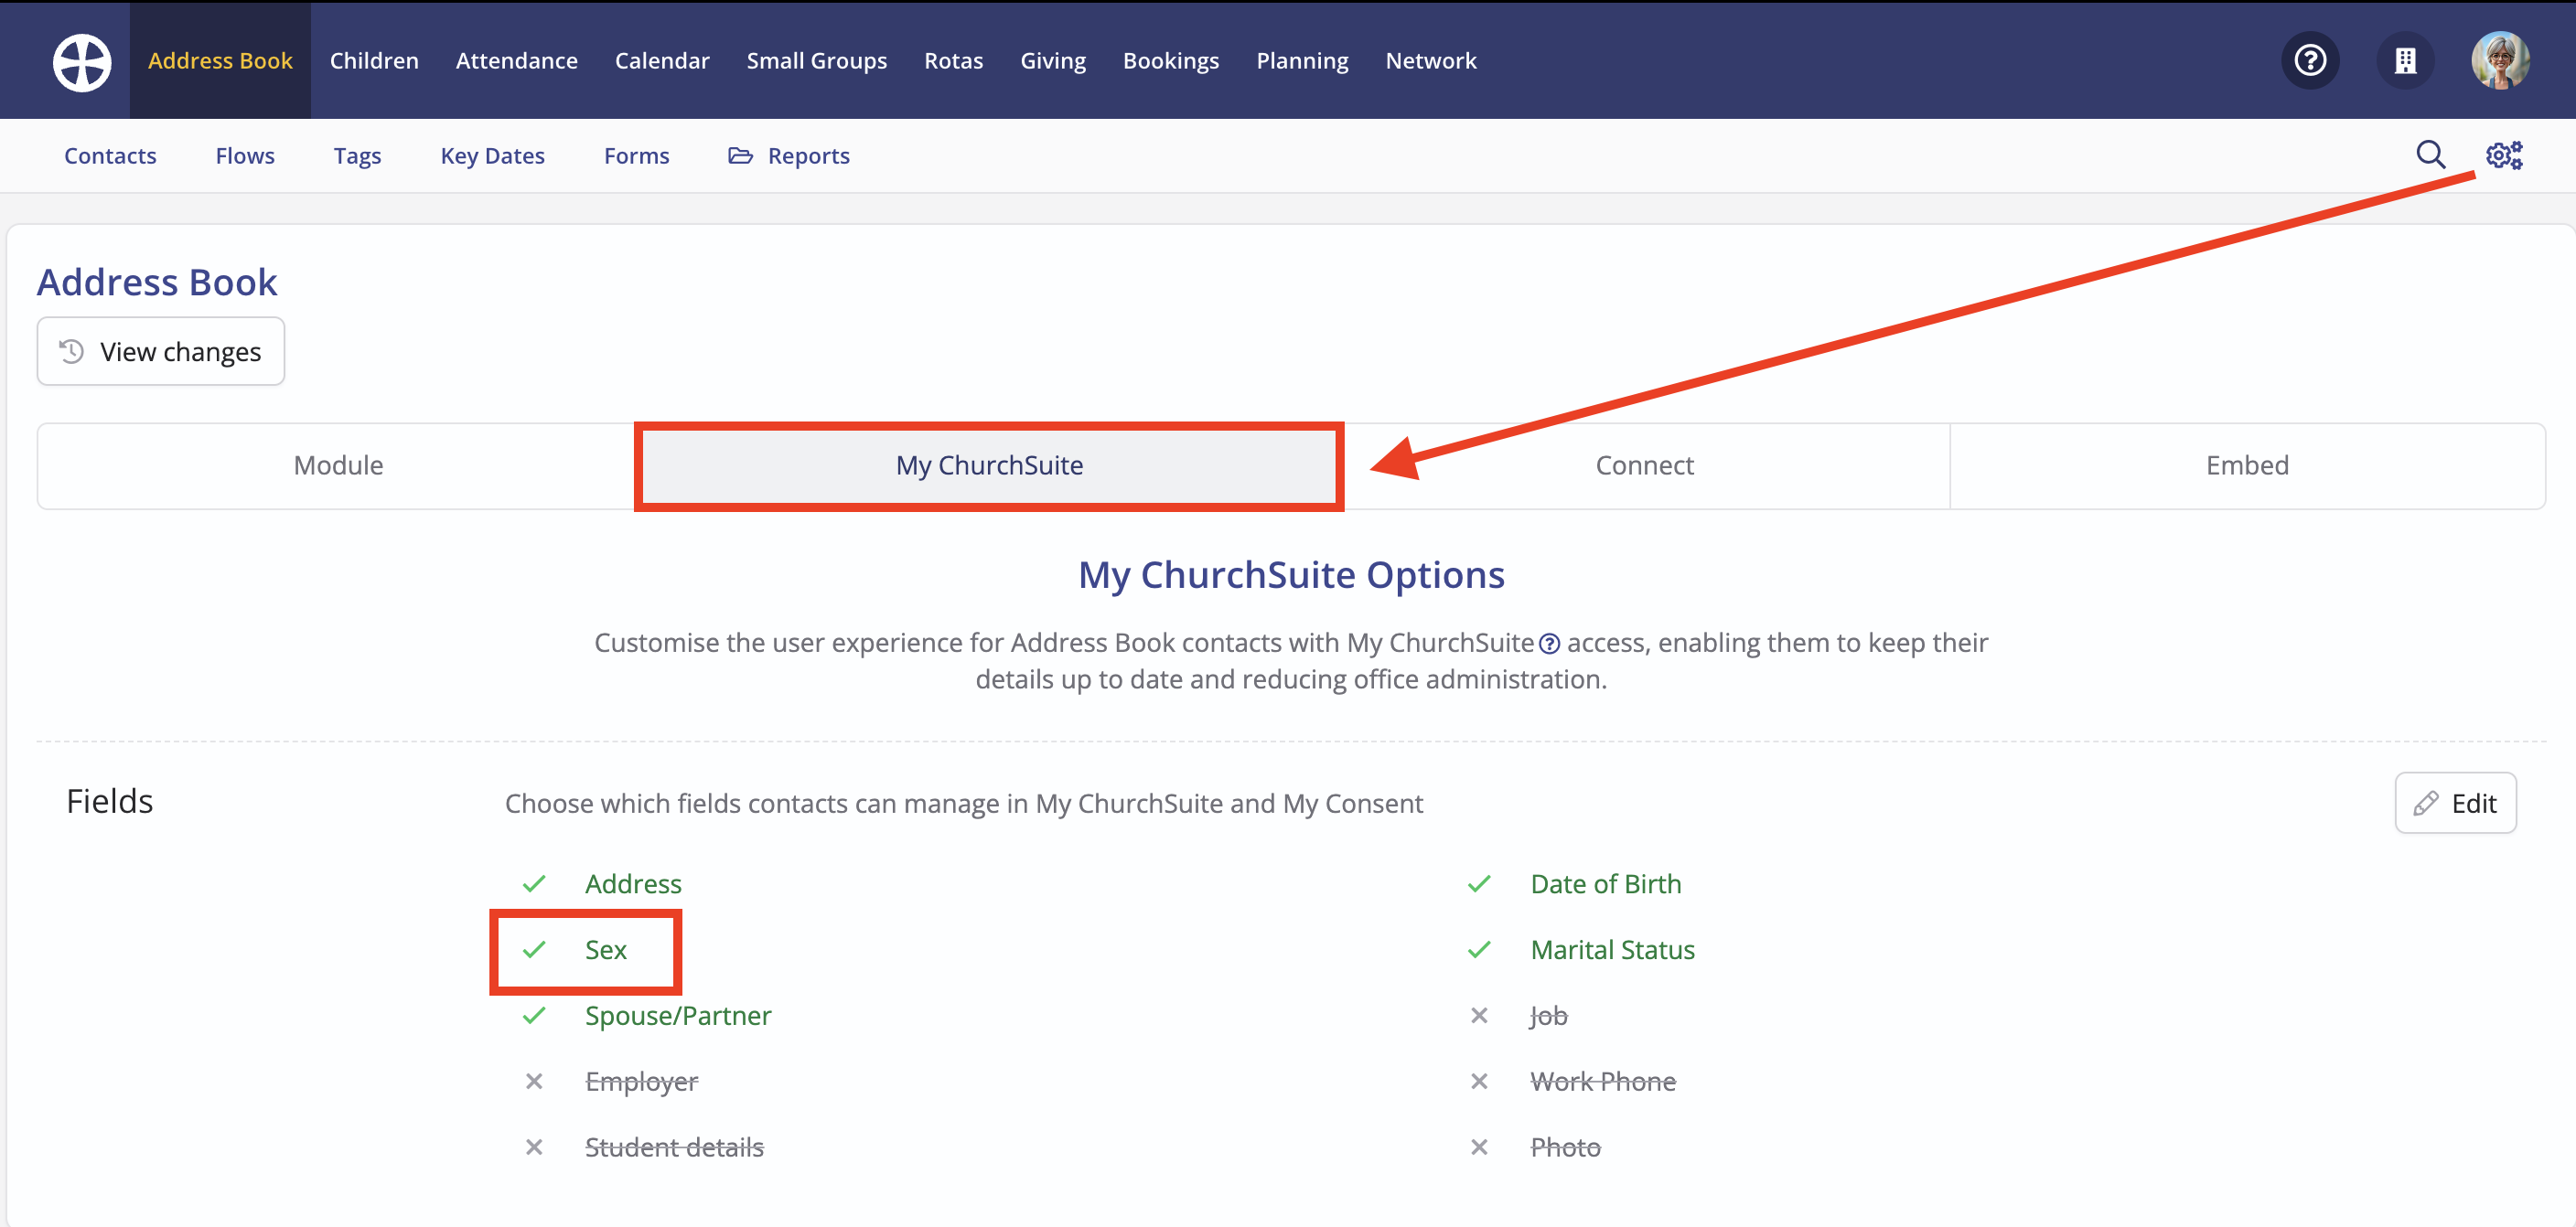The image size is (2576, 1227).
Task: Click the Address Book page heading
Action: point(157,283)
